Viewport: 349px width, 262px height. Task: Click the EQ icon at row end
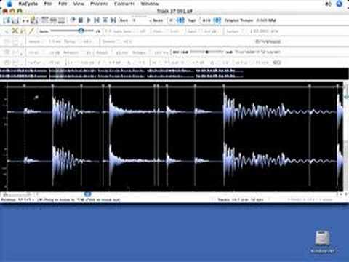(277, 63)
